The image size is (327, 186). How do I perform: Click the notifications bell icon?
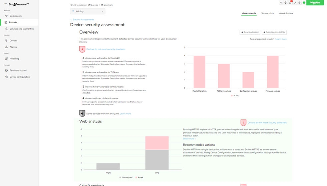pos(290,3)
